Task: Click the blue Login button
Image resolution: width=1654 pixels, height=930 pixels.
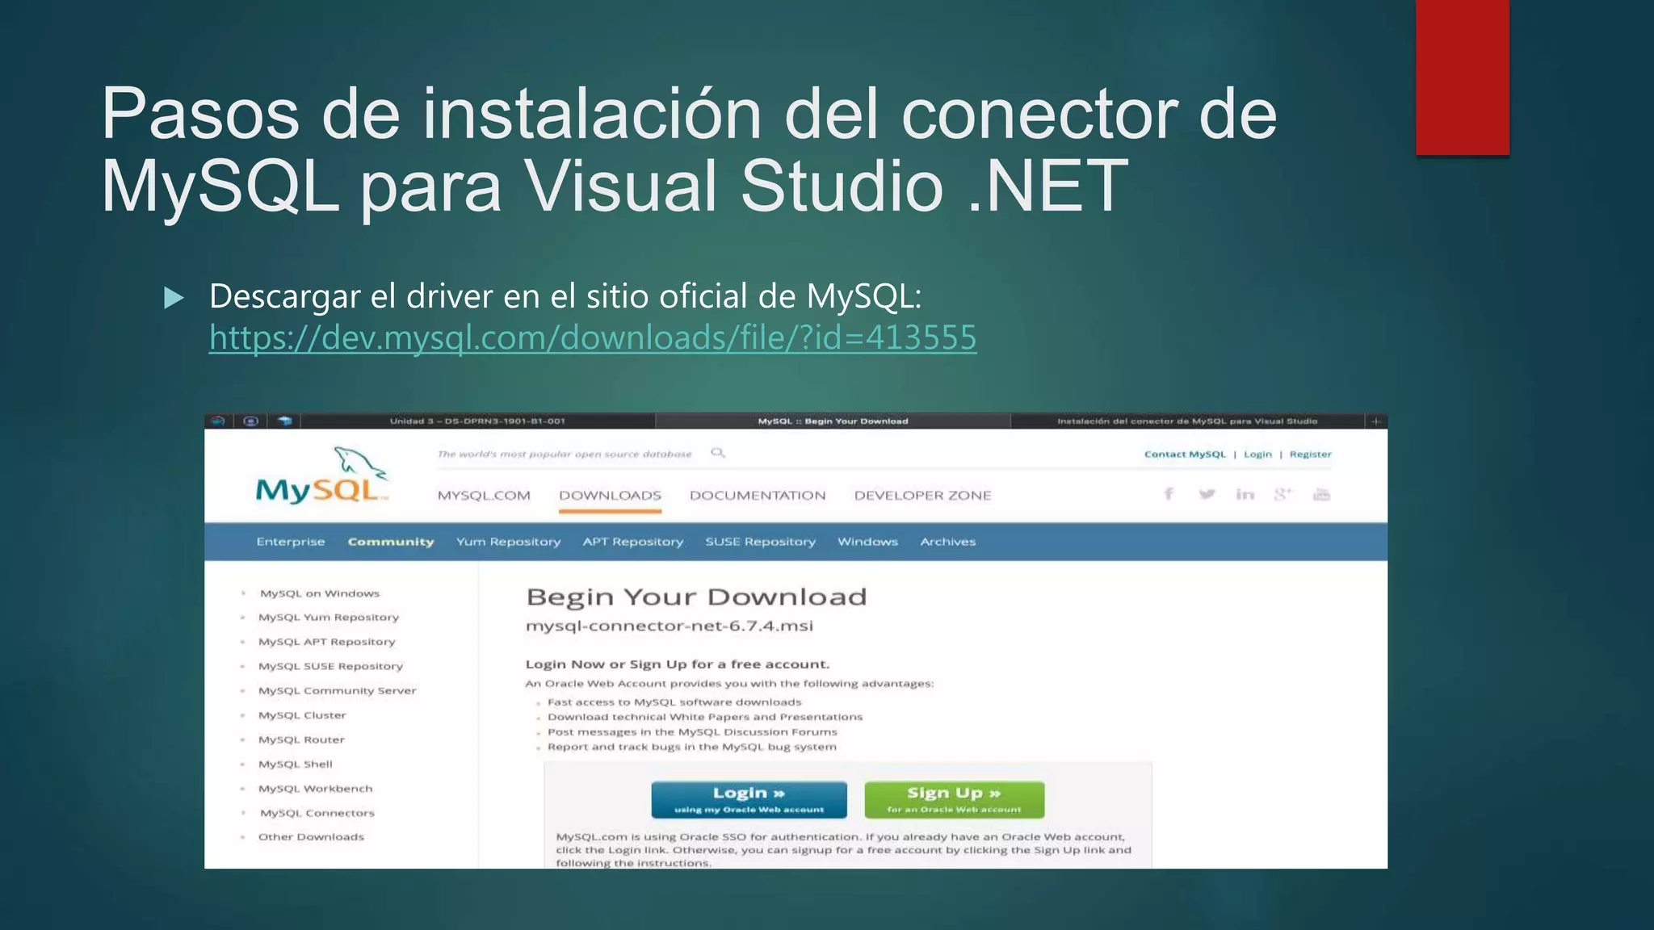Action: 749,799
